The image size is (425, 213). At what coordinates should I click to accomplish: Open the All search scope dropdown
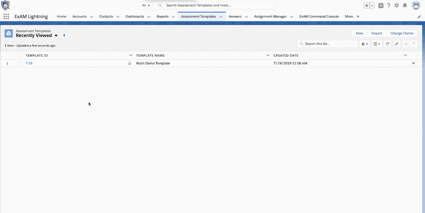pos(146,5)
